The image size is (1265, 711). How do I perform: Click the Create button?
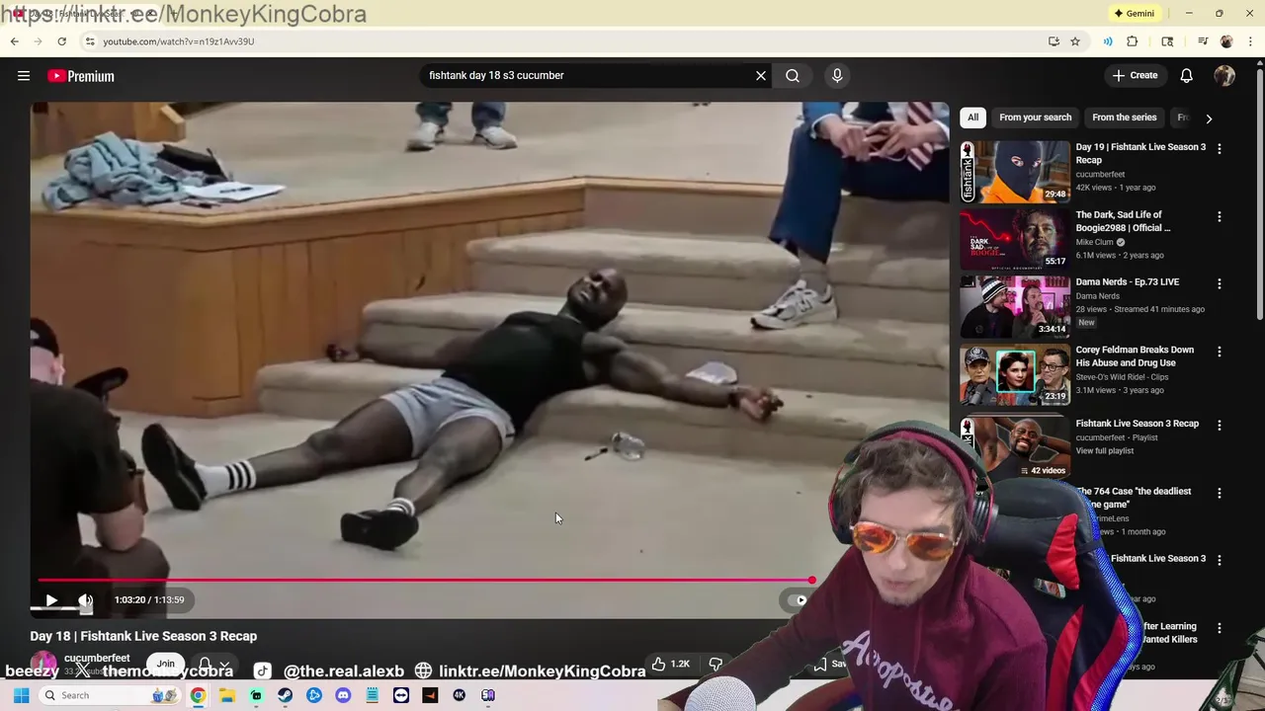pyautogui.click(x=1135, y=75)
